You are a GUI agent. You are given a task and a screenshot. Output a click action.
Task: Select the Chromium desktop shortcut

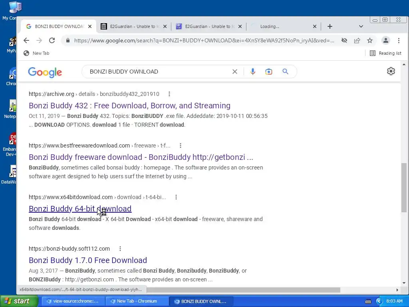(x=11, y=76)
